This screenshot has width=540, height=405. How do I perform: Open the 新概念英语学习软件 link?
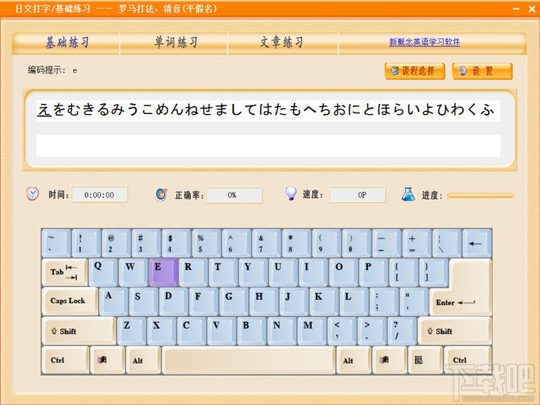(x=425, y=43)
